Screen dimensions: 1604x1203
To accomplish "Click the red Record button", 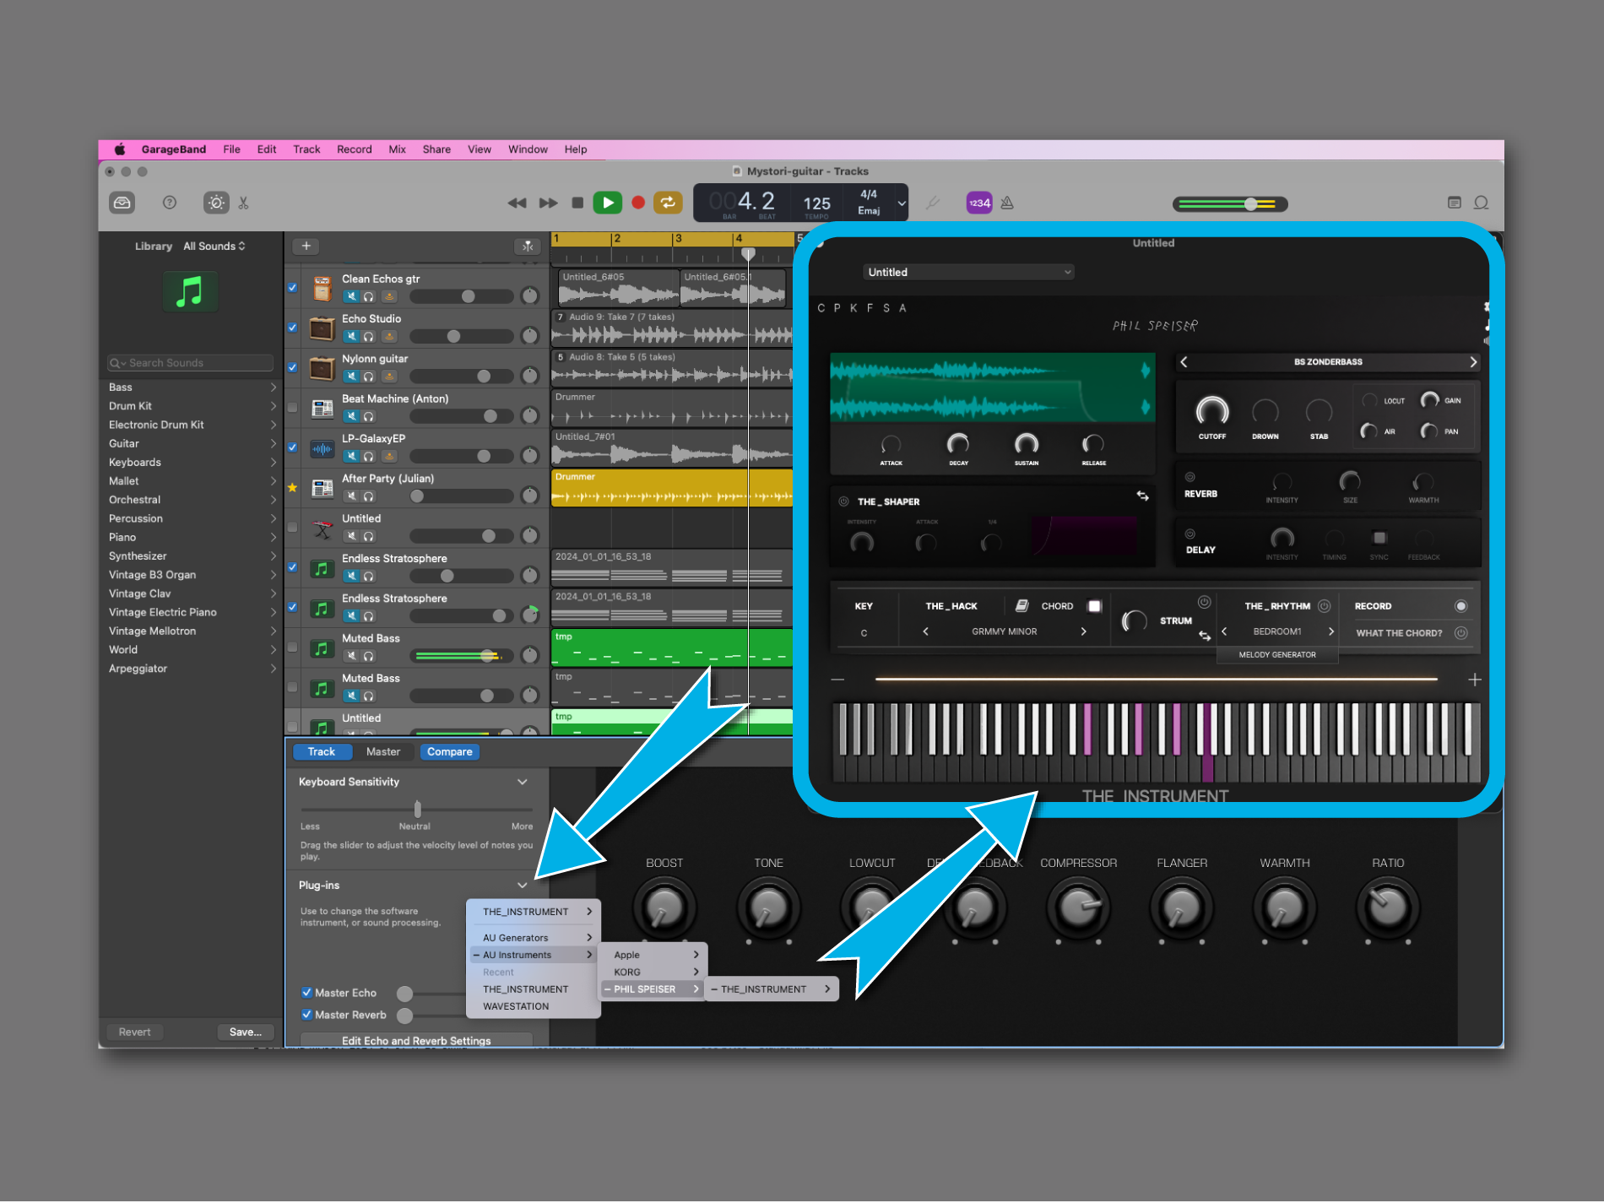I will pos(638,203).
